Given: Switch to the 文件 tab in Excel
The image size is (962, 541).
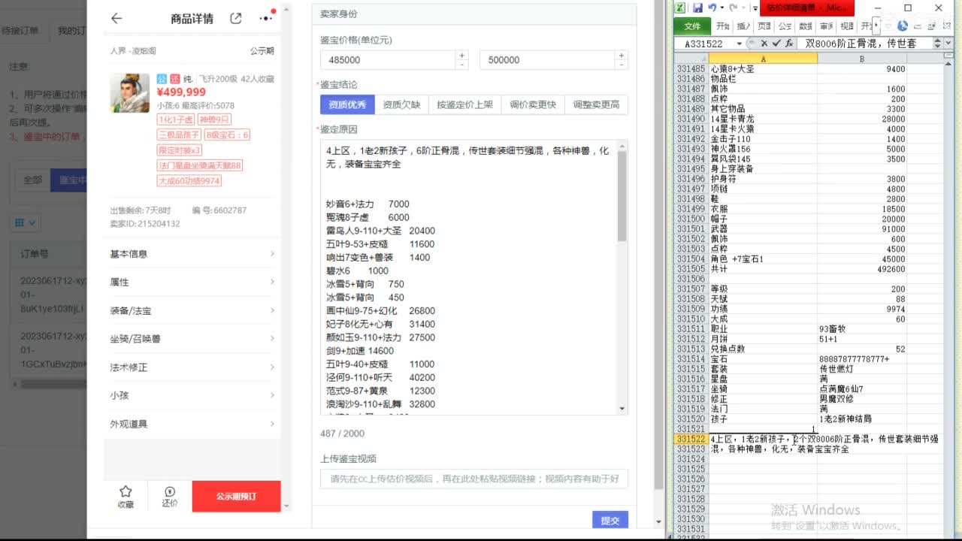Looking at the screenshot, I should pyautogui.click(x=692, y=25).
